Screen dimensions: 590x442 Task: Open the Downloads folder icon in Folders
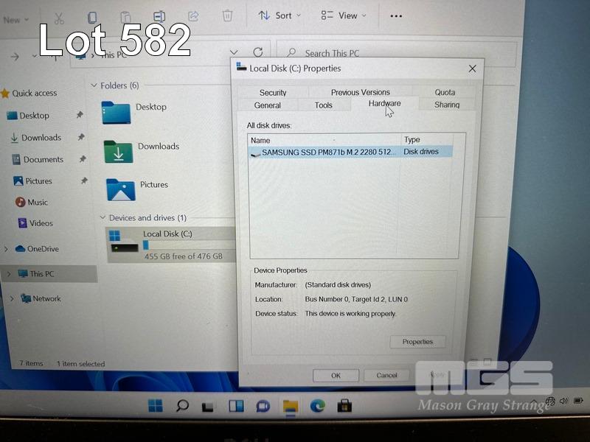coord(118,151)
